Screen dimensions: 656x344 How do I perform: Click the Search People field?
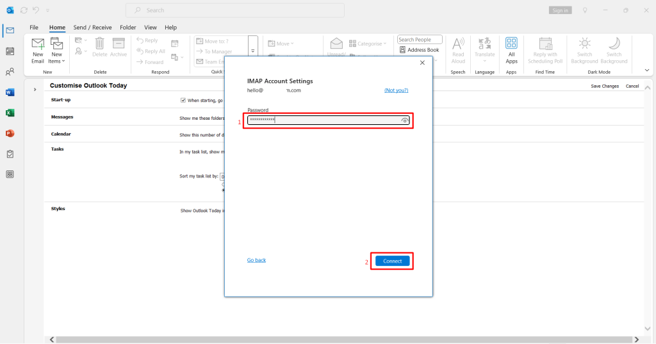(x=420, y=39)
